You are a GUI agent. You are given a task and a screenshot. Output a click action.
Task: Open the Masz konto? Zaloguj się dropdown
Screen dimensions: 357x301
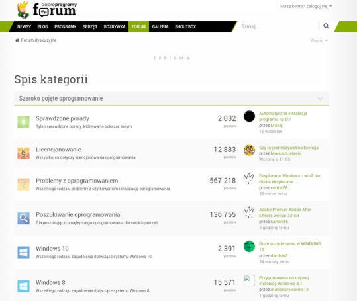(306, 7)
